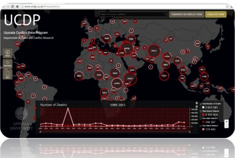Click the red swatch beside 1 102 474

203,115
